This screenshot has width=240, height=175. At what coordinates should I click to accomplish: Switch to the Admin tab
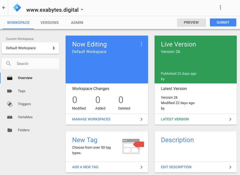[x=77, y=23]
